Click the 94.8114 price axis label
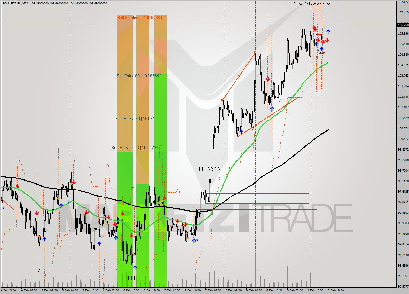The image size is (409, 294). tap(403, 244)
